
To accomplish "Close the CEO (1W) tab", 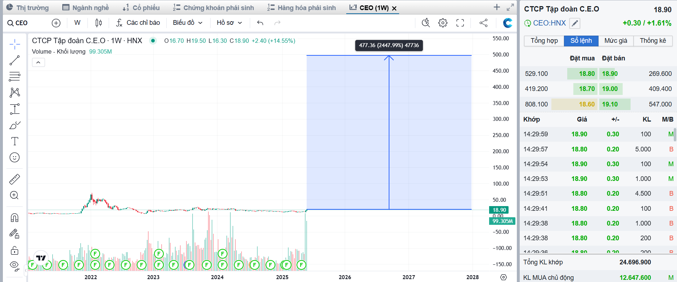I will pyautogui.click(x=394, y=8).
